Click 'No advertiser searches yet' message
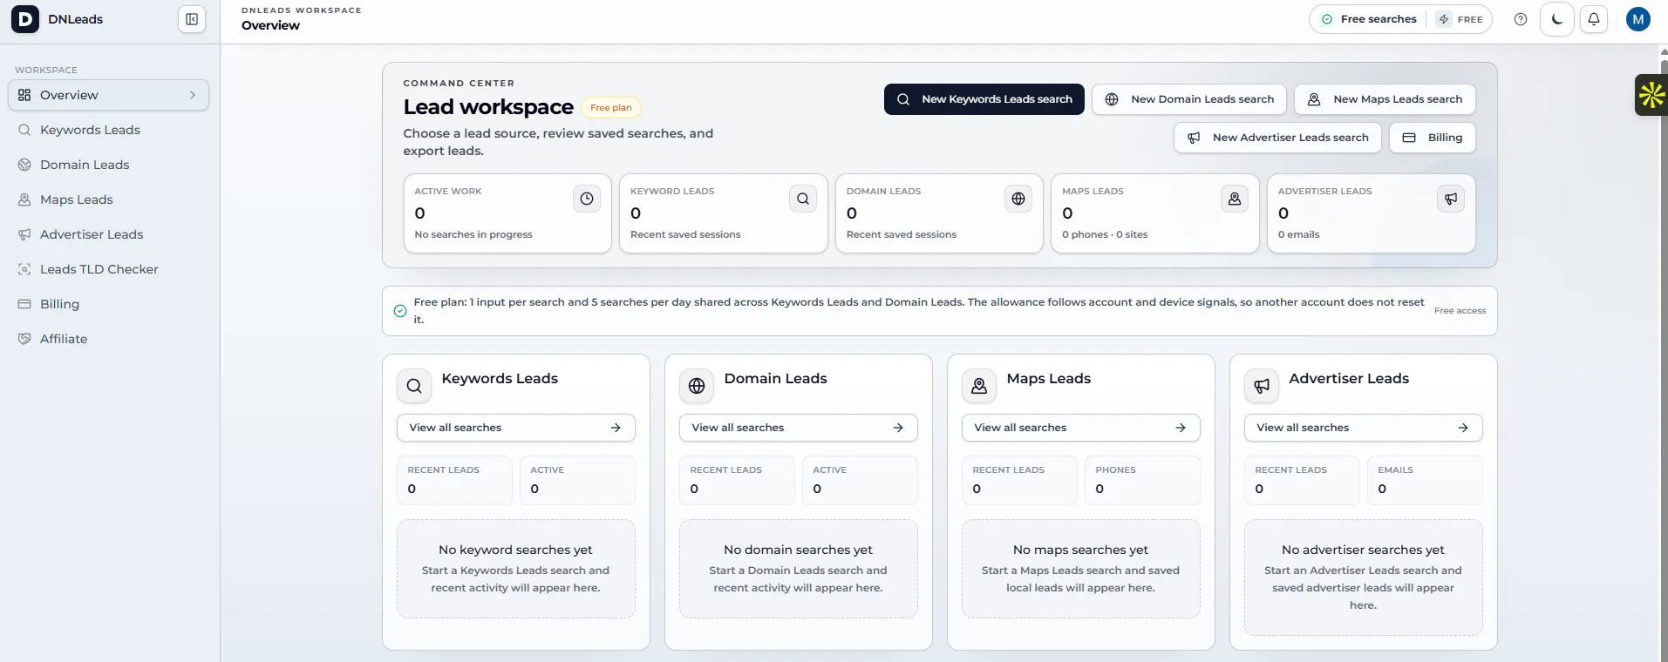 tap(1364, 550)
